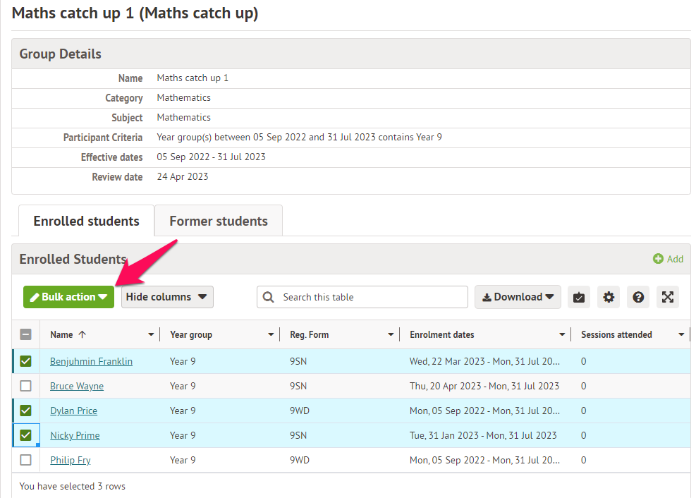
Task: Open table settings gear icon
Action: click(609, 297)
